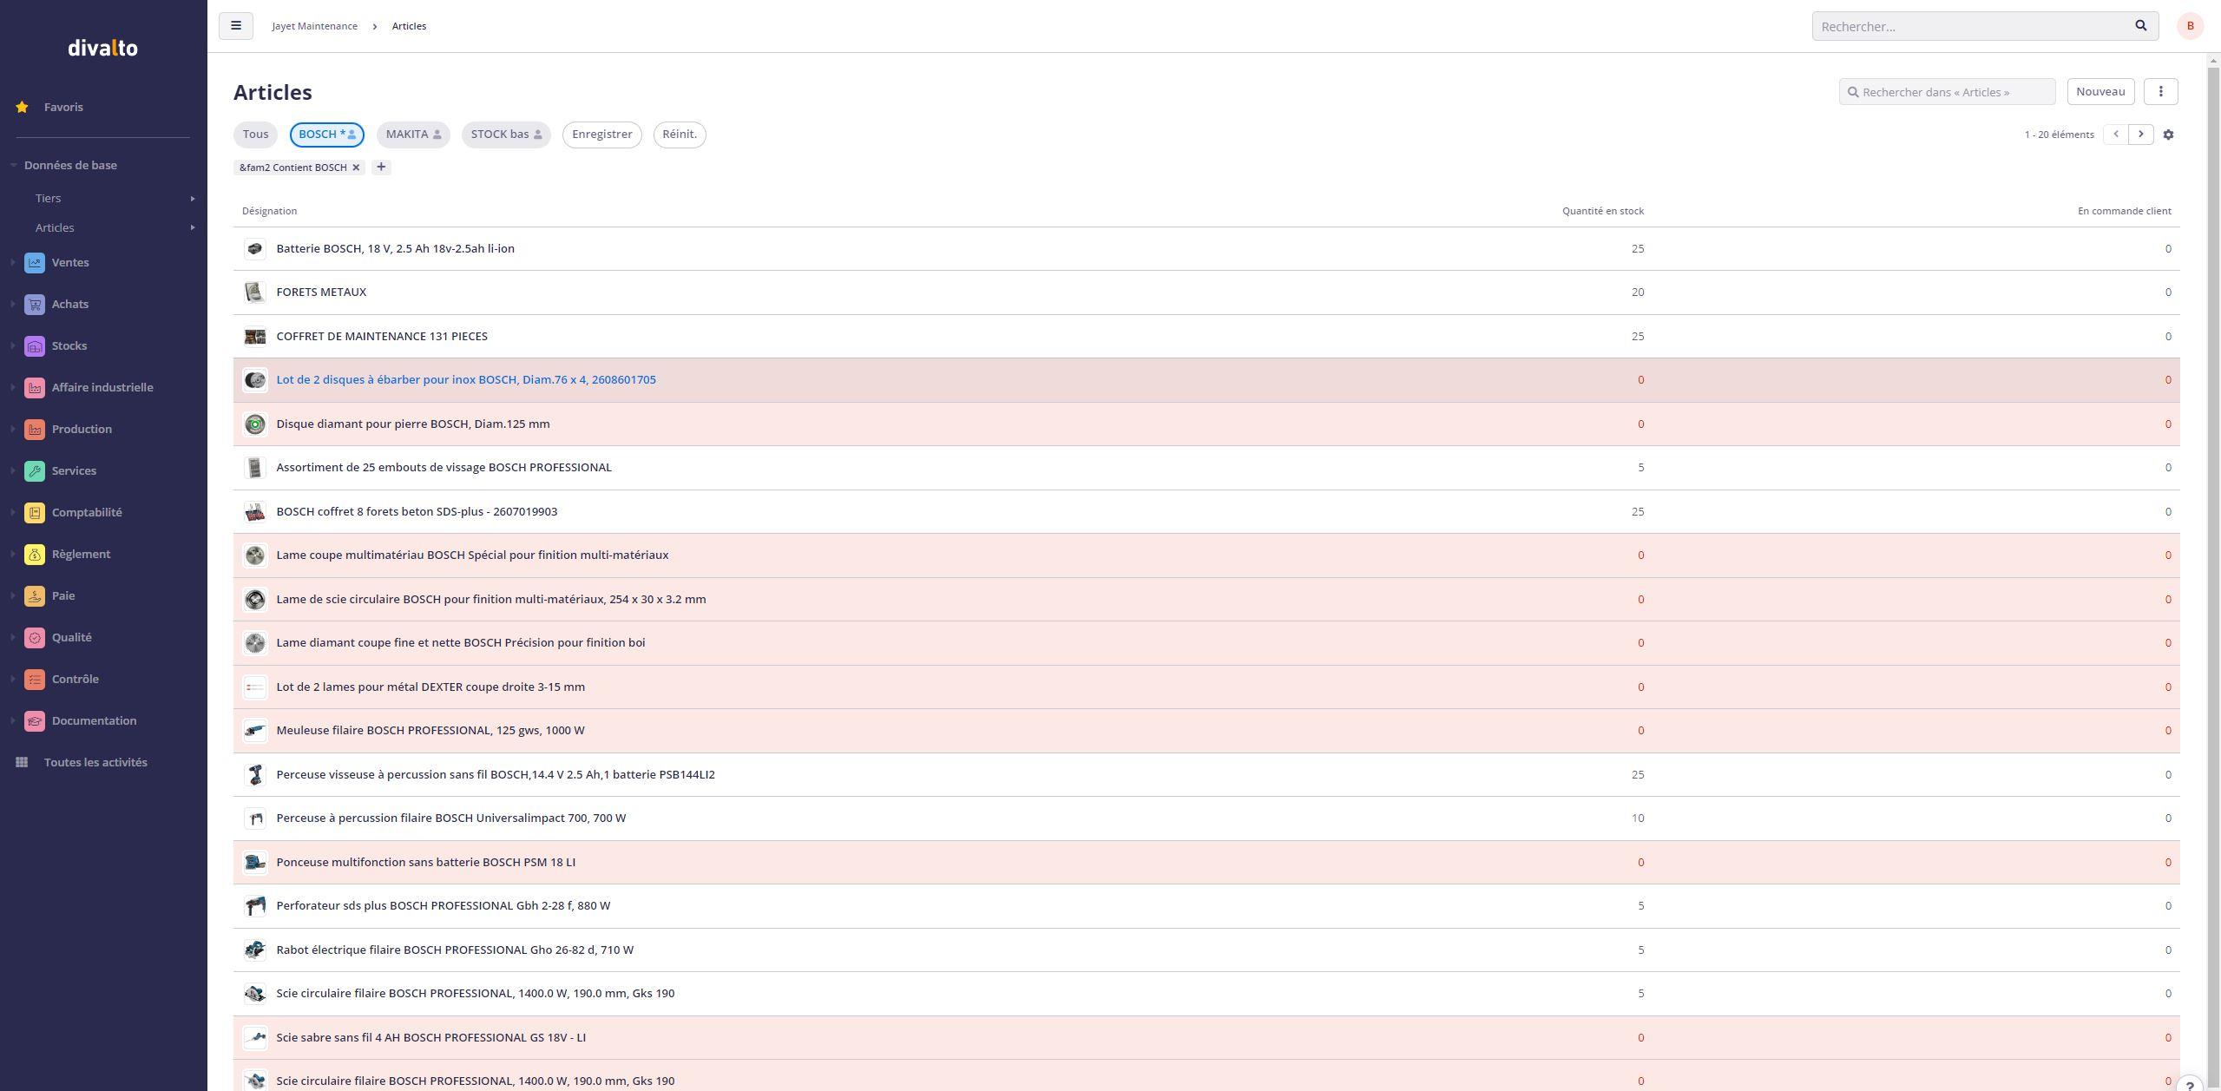Sort by Désignation column header
The height and width of the screenshot is (1091, 2221).
coord(269,211)
